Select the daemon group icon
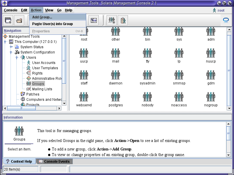The height and width of the screenshot is (175, 234). (x=115, y=75)
